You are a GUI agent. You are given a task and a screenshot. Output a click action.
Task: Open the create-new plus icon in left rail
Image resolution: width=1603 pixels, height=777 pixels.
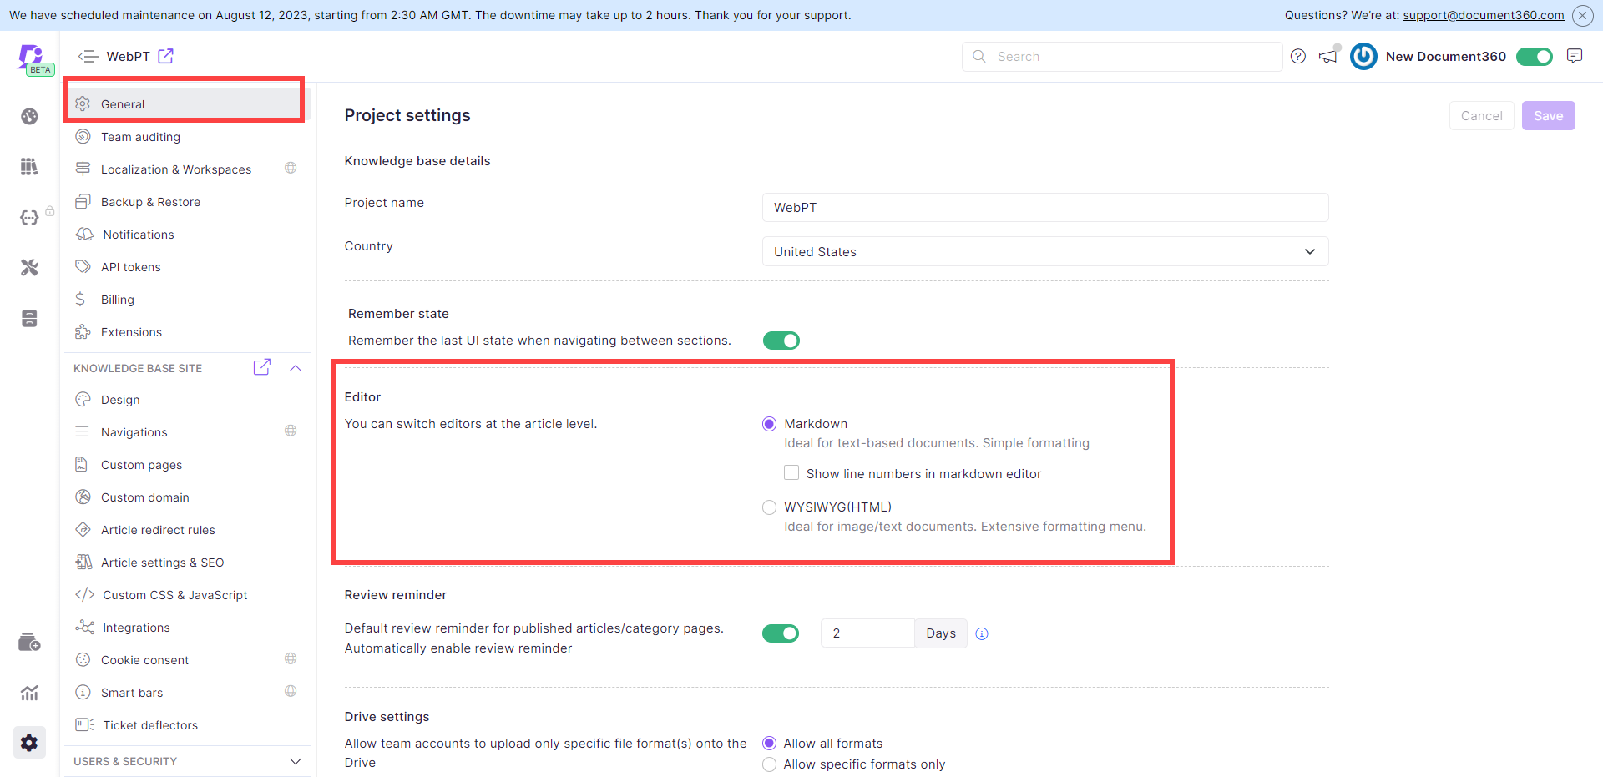tap(29, 642)
